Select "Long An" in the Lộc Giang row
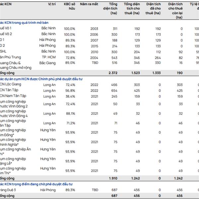Image resolution: width=199 pixels, height=199 pixels. click(x=49, y=85)
